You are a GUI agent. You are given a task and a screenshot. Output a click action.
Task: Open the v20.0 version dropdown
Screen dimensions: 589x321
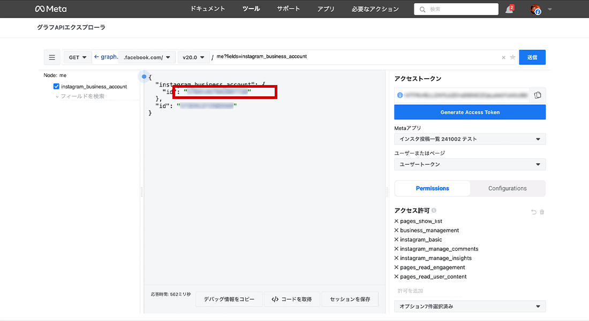pos(193,57)
